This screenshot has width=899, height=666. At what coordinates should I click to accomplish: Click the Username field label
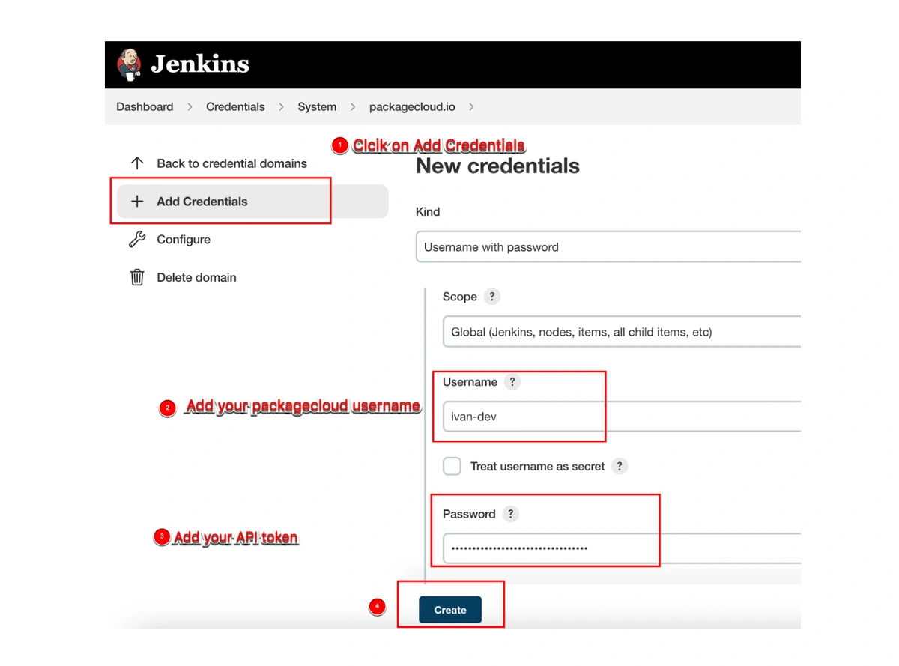470,382
